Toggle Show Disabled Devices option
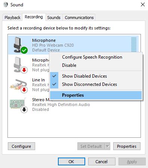 click(96, 76)
